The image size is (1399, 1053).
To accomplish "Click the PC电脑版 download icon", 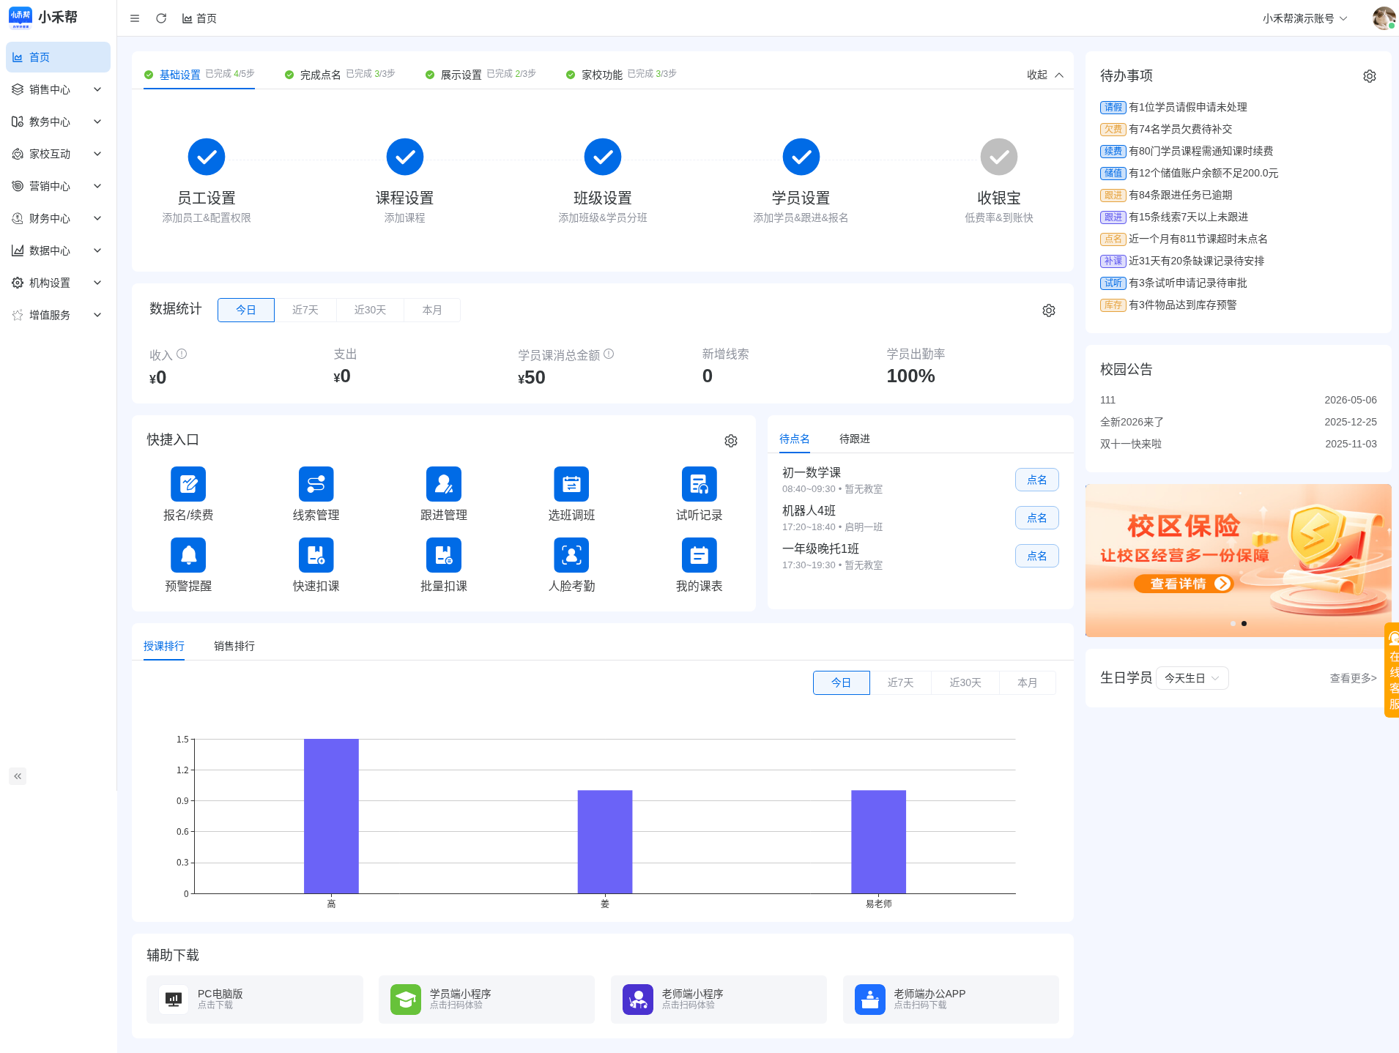I will [174, 1000].
